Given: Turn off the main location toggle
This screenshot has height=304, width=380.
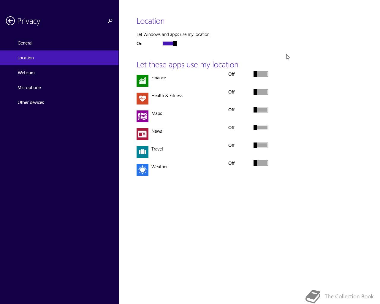Looking at the screenshot, I should [169, 44].
